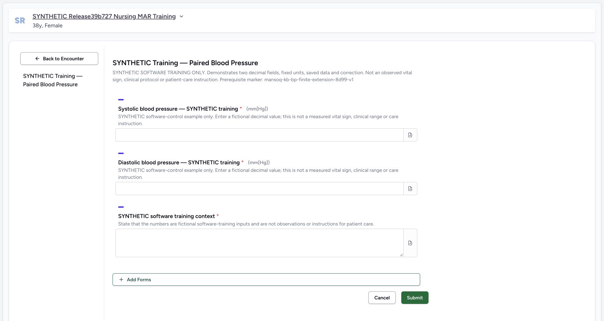Click the resize handle of context textarea

coord(401,255)
